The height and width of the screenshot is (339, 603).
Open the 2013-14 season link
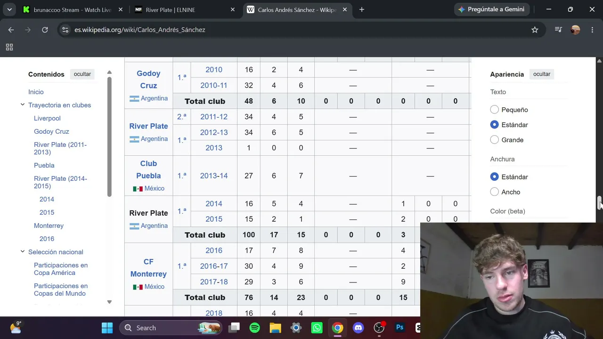214,176
